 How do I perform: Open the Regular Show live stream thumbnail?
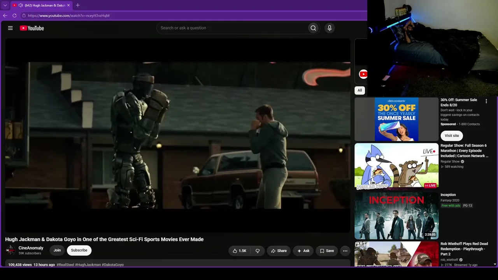point(396,166)
